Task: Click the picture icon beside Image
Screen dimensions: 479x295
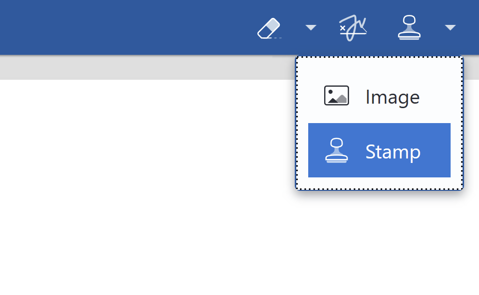Action: 336,96
